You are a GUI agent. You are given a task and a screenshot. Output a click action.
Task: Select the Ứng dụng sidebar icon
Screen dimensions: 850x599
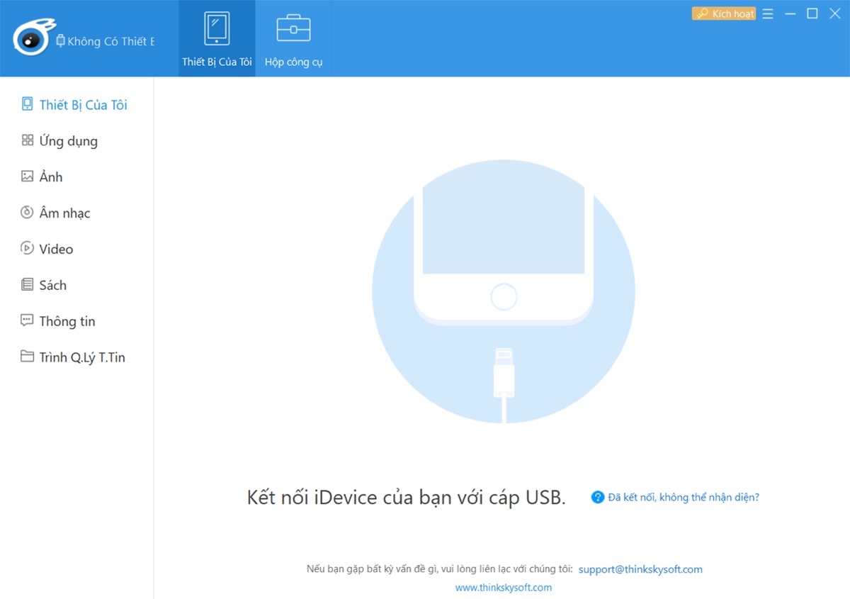(x=28, y=140)
